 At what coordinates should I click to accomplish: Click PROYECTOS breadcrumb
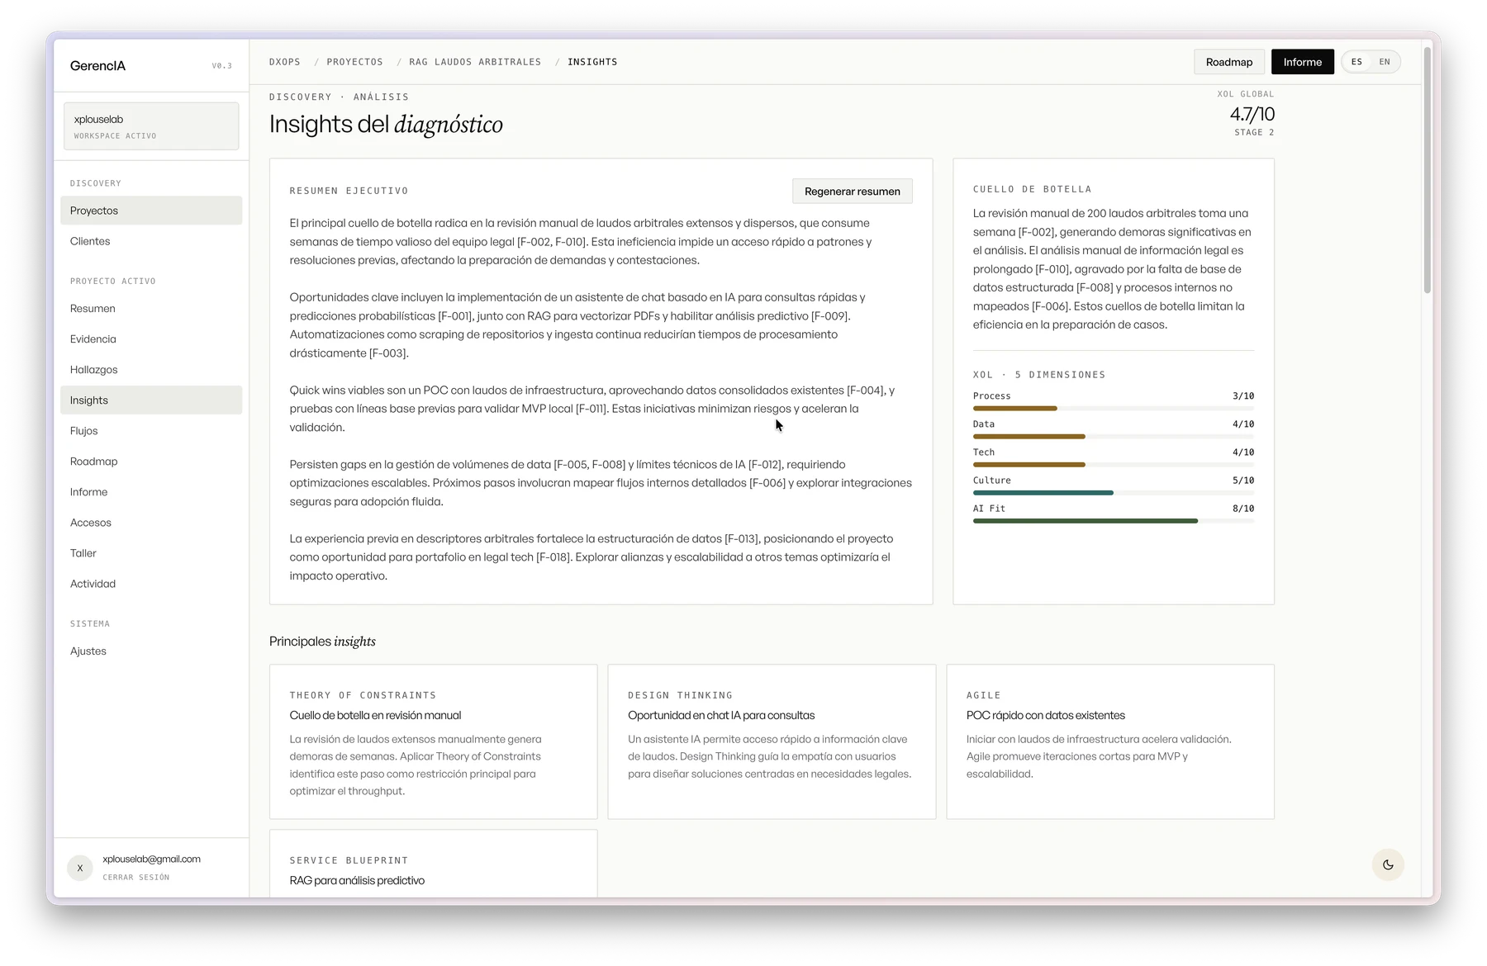(x=354, y=62)
